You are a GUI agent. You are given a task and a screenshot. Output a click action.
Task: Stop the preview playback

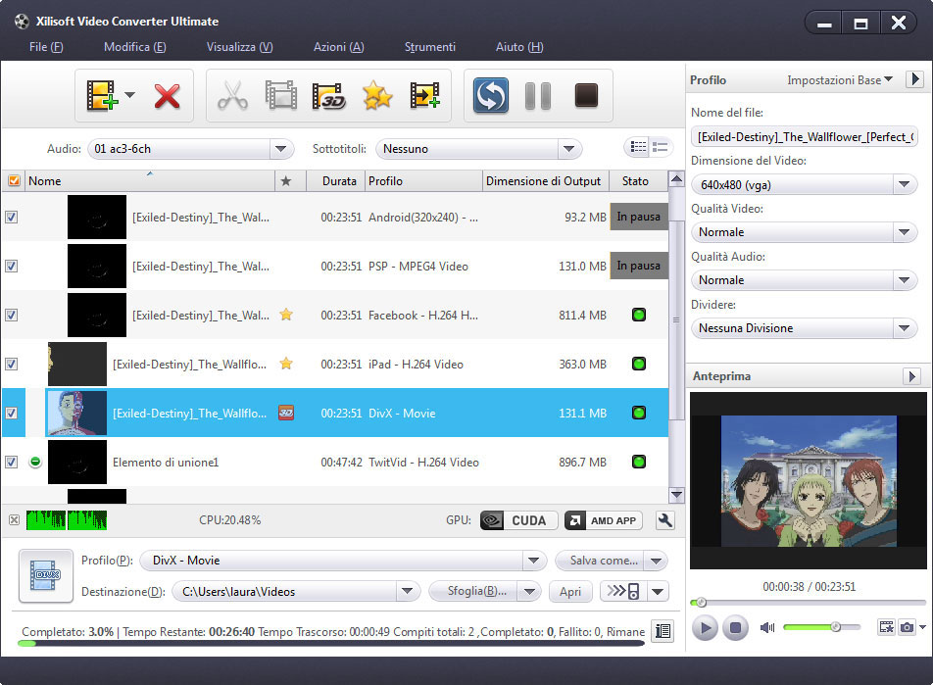coord(735,628)
